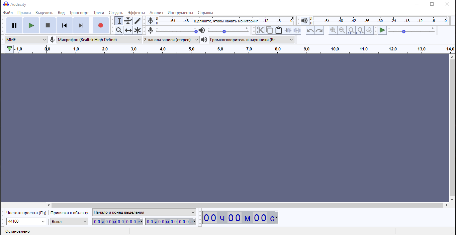Open the selection start time format arrow
This screenshot has width=456, height=235.
[142, 221]
